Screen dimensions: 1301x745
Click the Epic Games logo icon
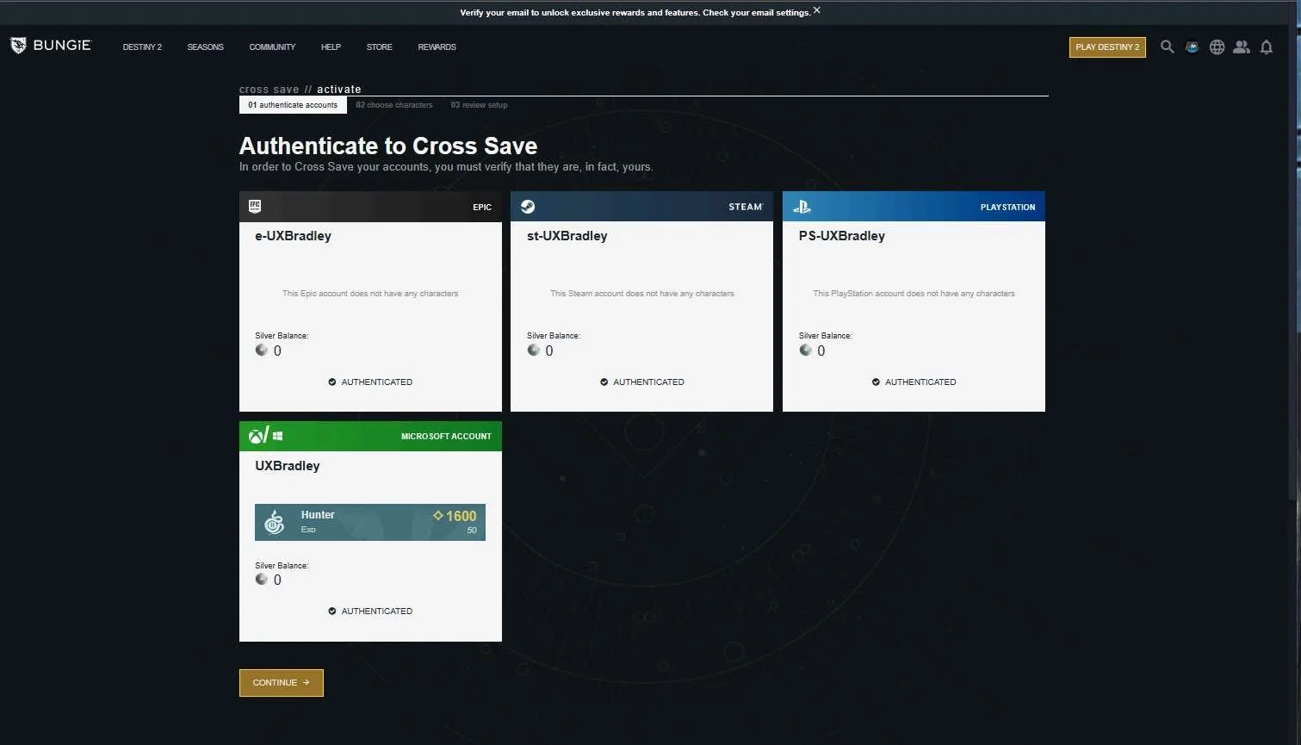[x=255, y=206]
